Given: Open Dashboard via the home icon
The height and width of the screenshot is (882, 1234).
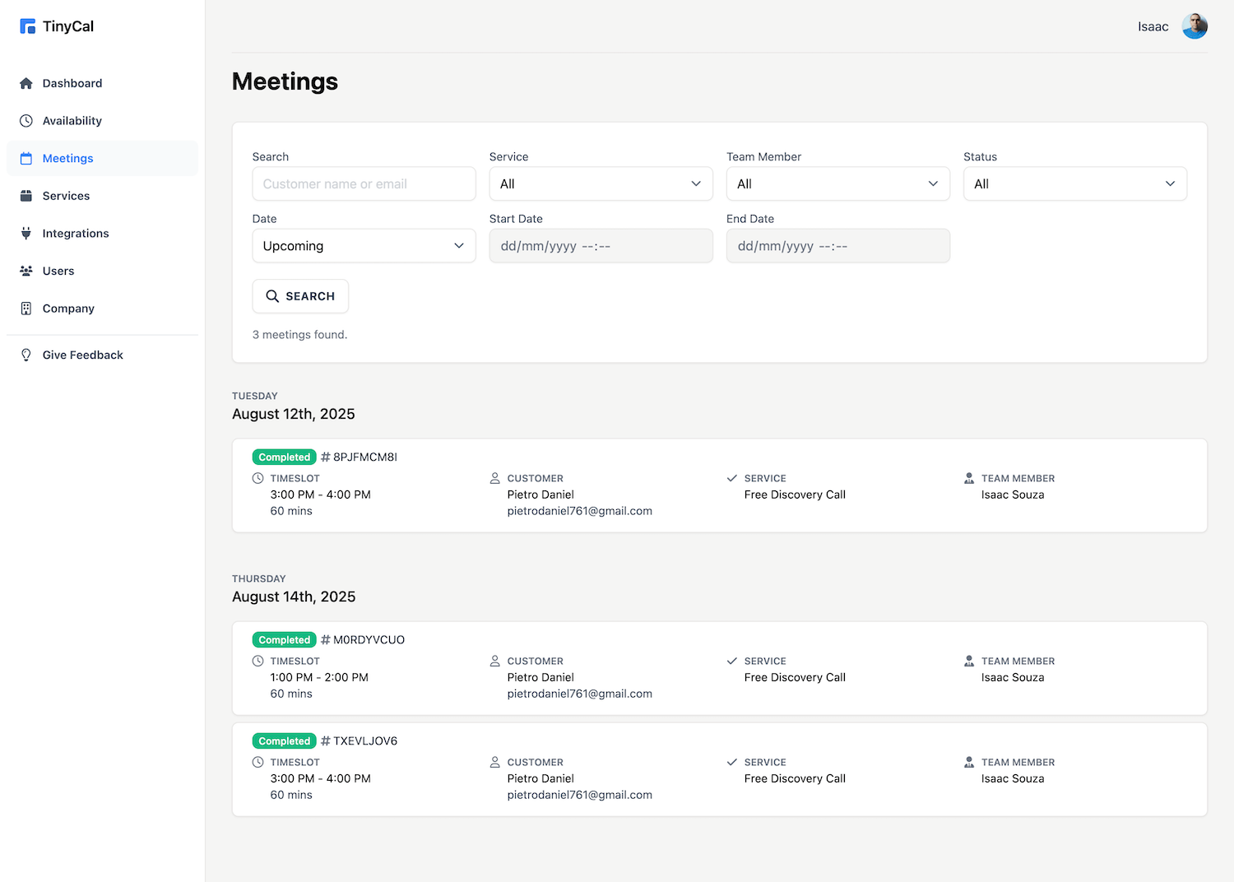Looking at the screenshot, I should [26, 83].
